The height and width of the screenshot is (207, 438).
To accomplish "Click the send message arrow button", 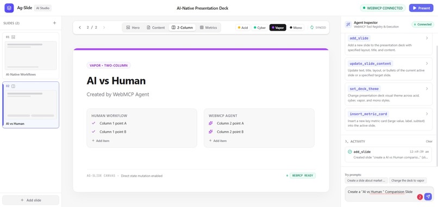I will pyautogui.click(x=428, y=196).
